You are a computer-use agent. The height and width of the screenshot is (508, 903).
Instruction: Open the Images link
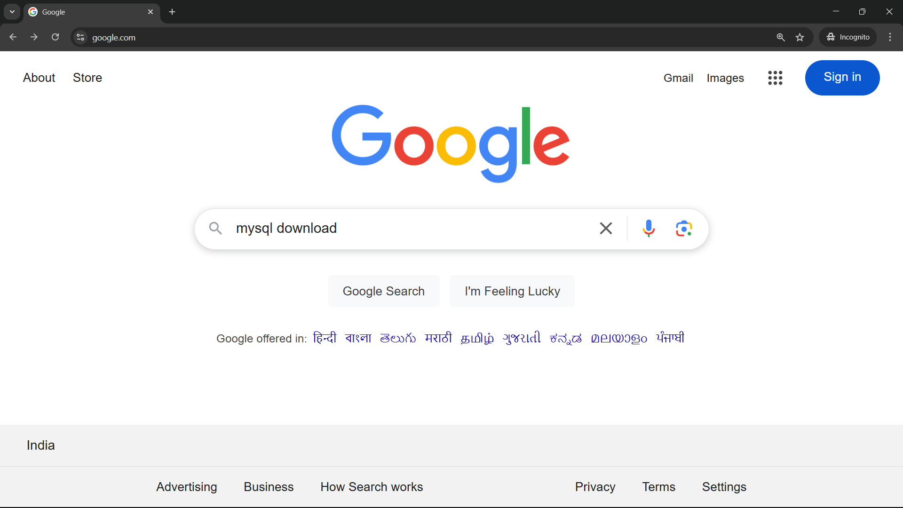coord(725,78)
